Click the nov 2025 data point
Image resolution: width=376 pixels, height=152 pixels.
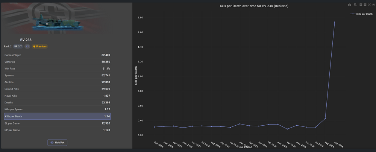click(240, 124)
